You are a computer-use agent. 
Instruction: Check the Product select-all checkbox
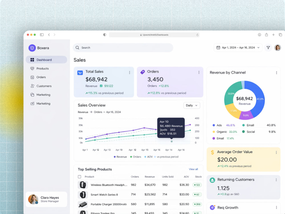[80, 177]
